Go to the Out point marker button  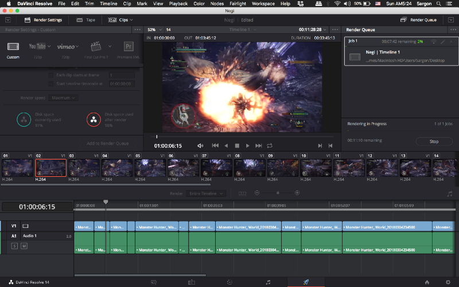coord(320,146)
